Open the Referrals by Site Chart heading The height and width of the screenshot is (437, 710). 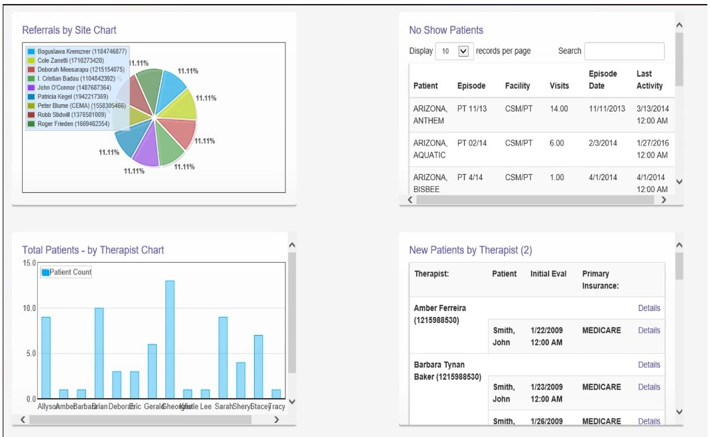69,30
